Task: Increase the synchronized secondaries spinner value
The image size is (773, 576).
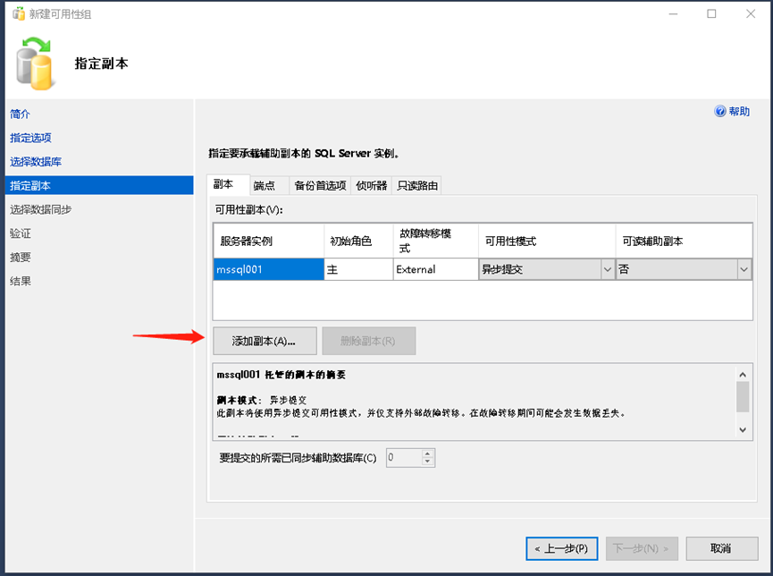Action: click(427, 453)
